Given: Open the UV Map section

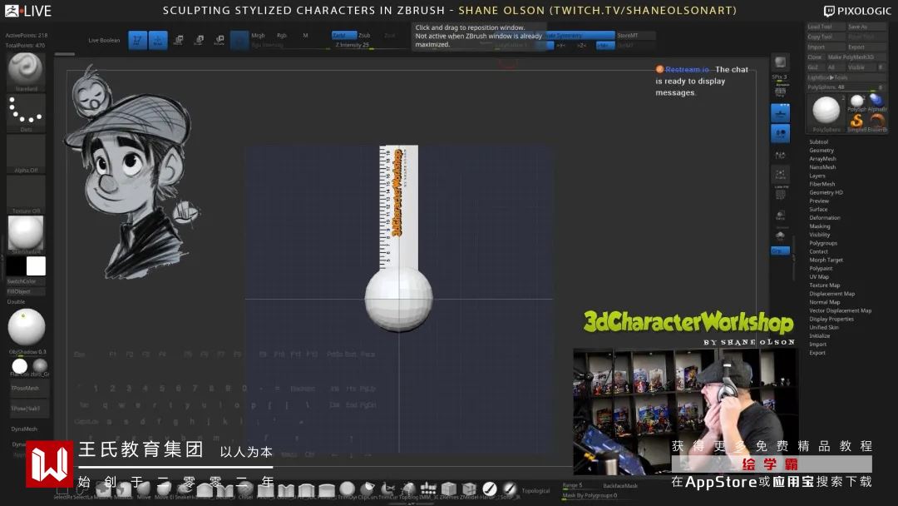Looking at the screenshot, I should pos(819,277).
